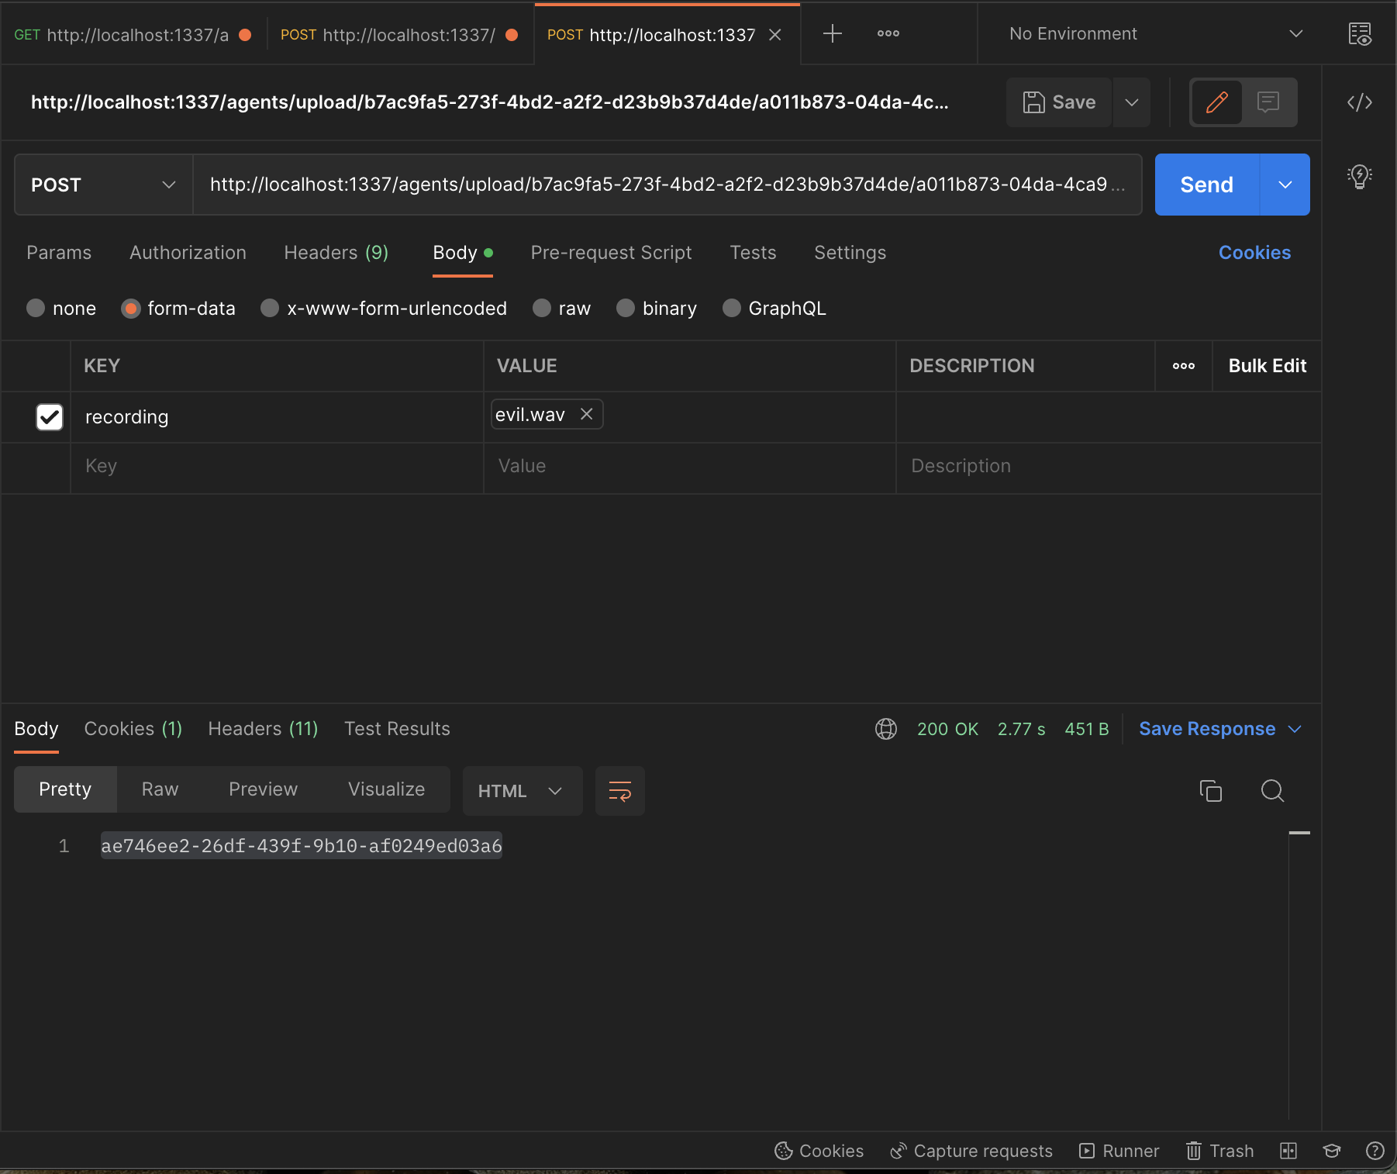Open the Trash from the status bar
This screenshot has height=1174, width=1397.
(1219, 1151)
